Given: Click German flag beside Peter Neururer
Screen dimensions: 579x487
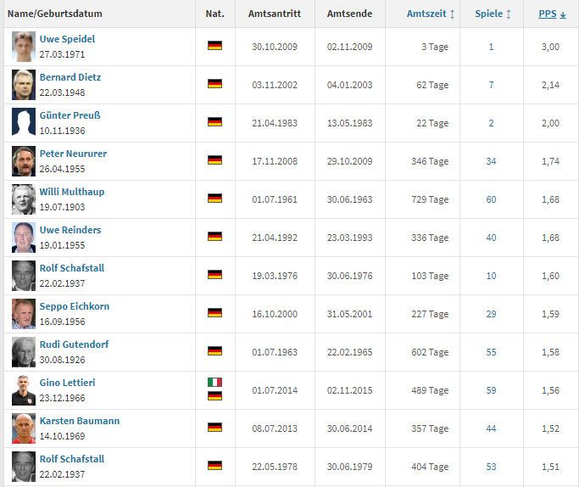Looking at the screenshot, I should coord(214,160).
